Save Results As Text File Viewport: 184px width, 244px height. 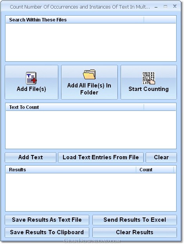47,220
